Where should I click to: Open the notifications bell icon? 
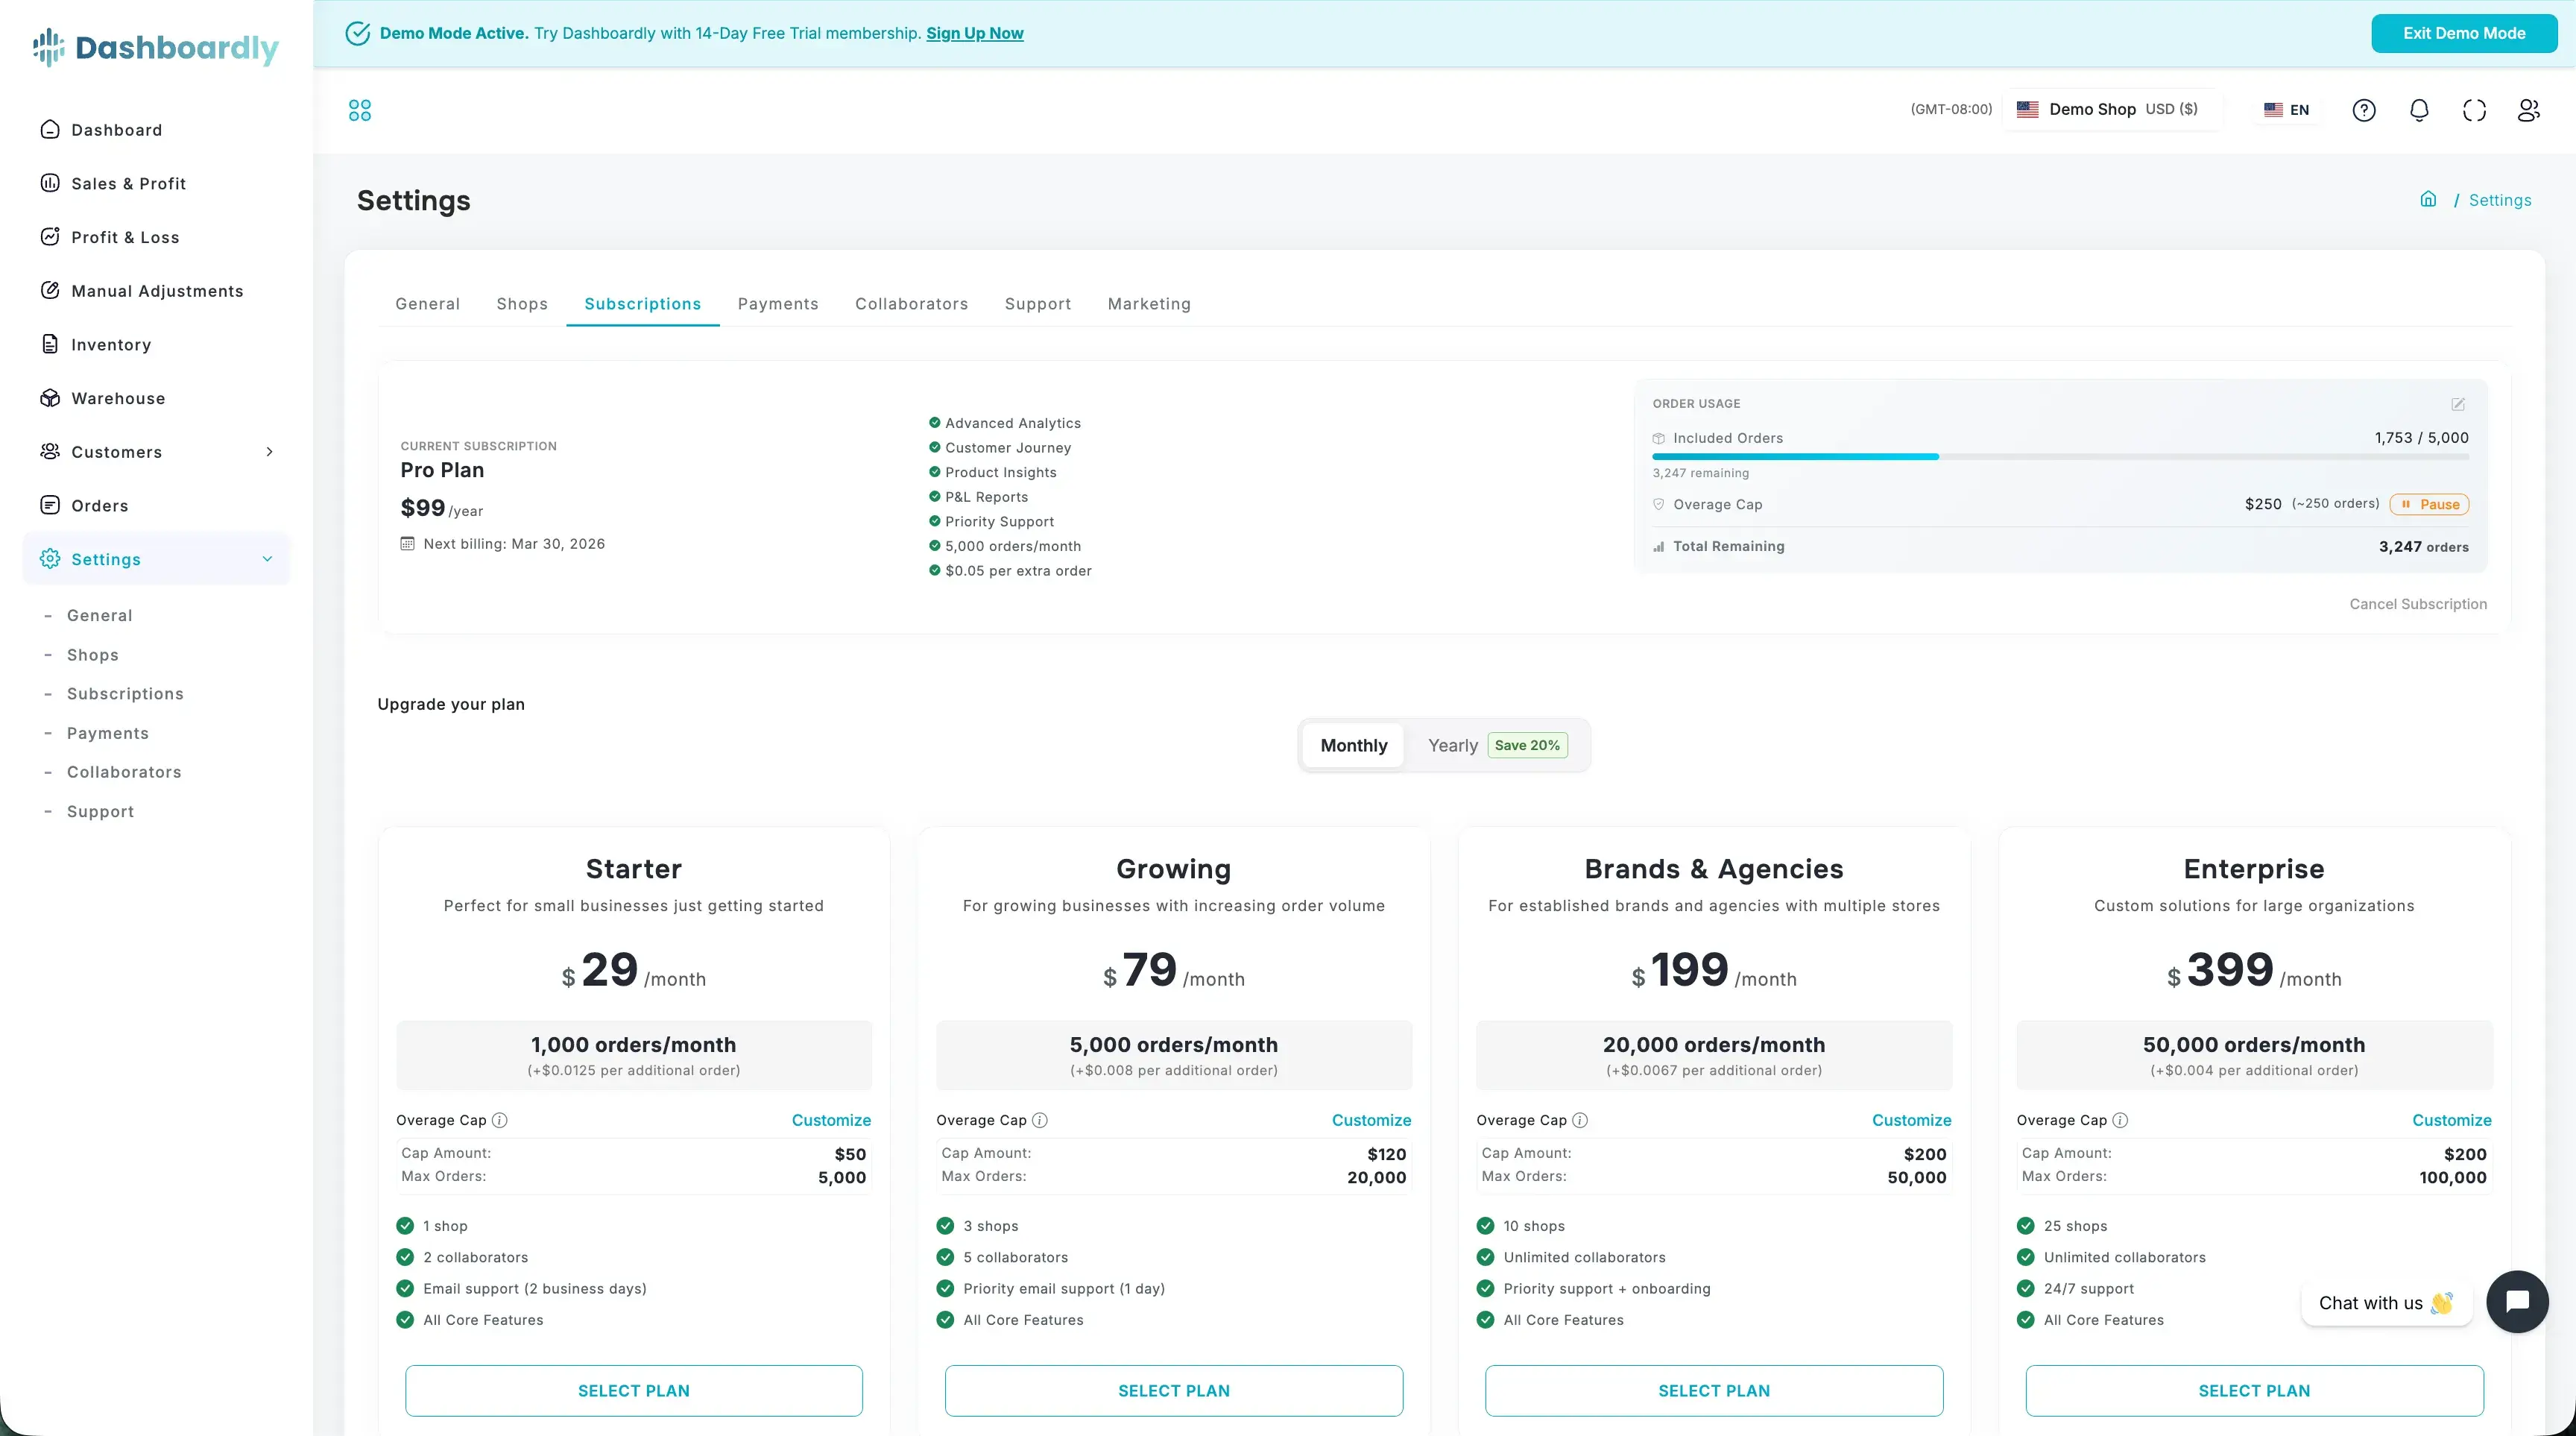point(2419,110)
